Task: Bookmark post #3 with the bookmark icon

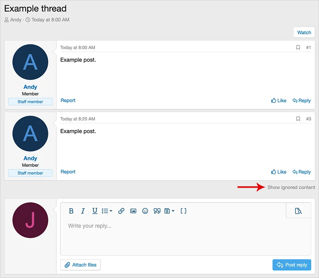Action: [x=298, y=119]
